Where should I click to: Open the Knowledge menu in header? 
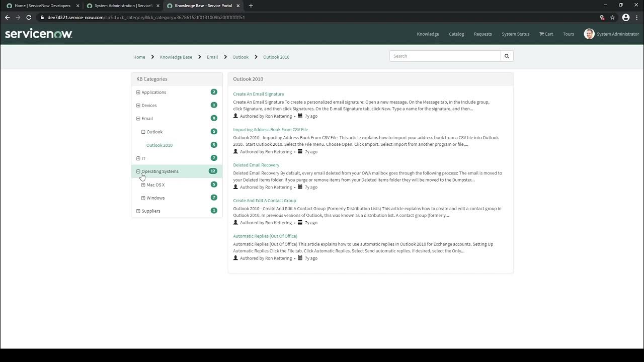click(x=428, y=34)
